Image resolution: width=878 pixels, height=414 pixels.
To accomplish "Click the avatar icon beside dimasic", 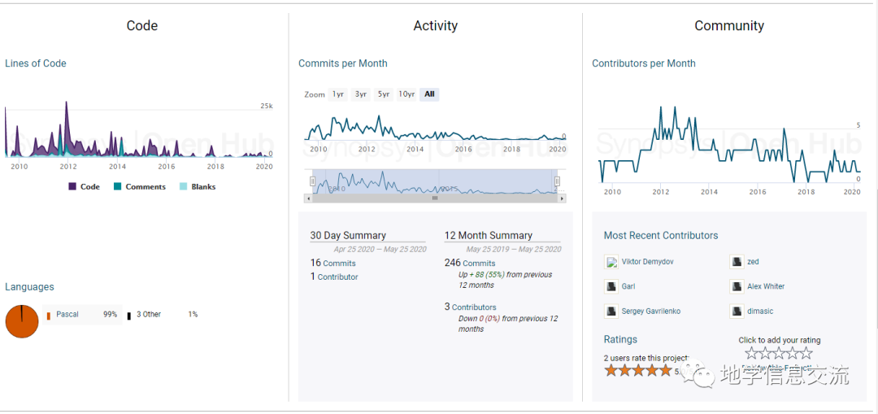I will tap(737, 311).
